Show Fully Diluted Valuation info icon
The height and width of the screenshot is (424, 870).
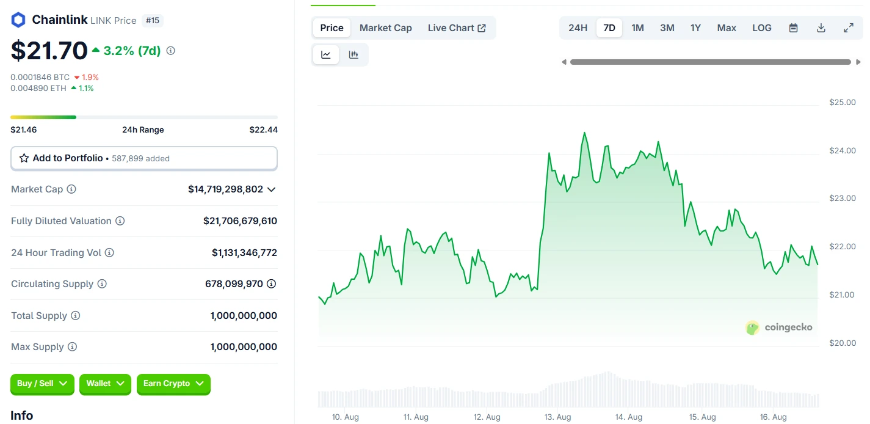click(x=120, y=221)
